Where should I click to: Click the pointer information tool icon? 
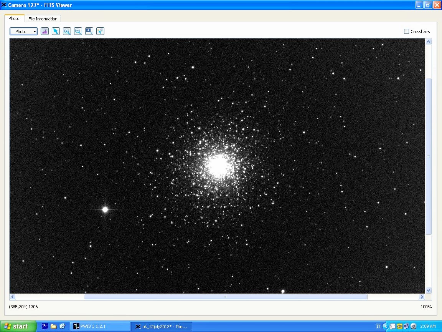tap(100, 32)
